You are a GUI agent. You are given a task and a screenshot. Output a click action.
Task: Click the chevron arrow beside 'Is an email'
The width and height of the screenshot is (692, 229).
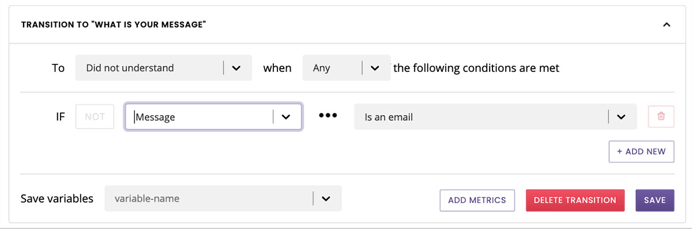(x=621, y=117)
